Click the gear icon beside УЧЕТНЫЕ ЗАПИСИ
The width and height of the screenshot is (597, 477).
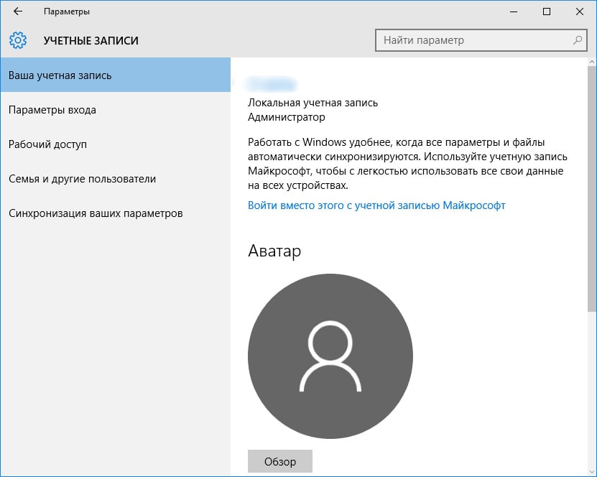pos(18,40)
